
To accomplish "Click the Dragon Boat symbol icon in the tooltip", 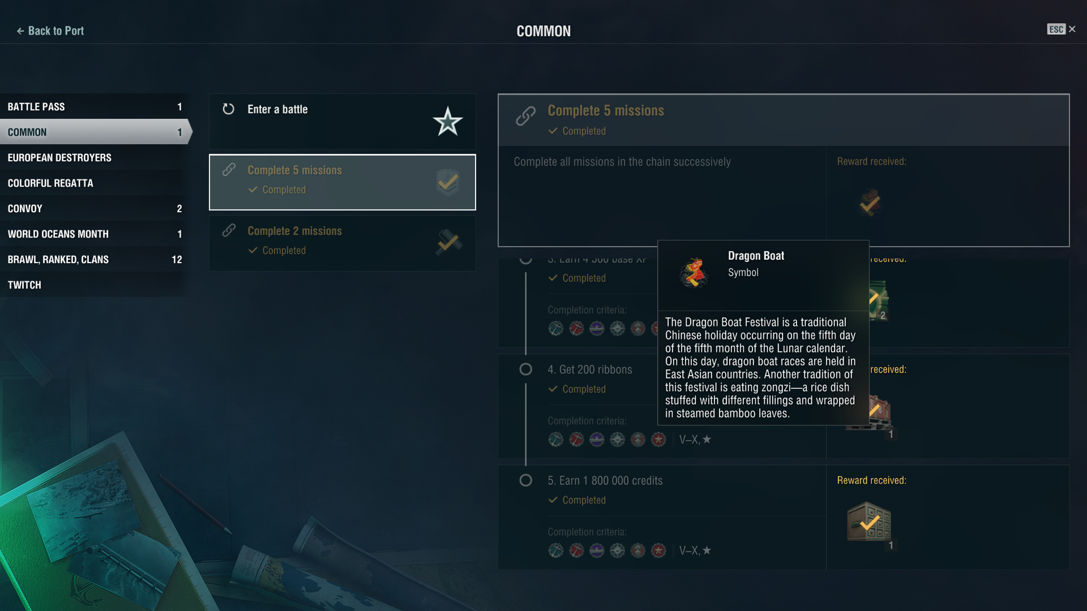I will [694, 272].
